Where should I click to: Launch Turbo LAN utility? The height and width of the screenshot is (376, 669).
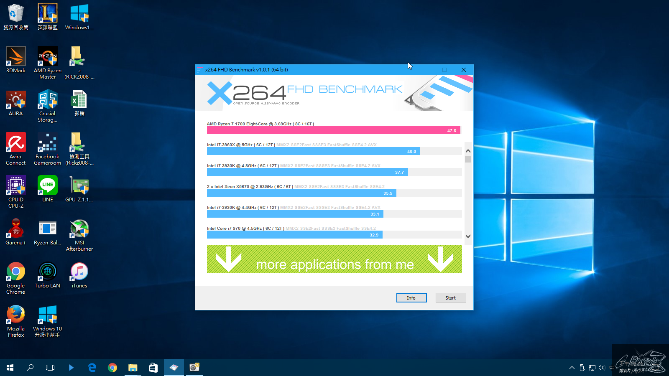click(48, 275)
